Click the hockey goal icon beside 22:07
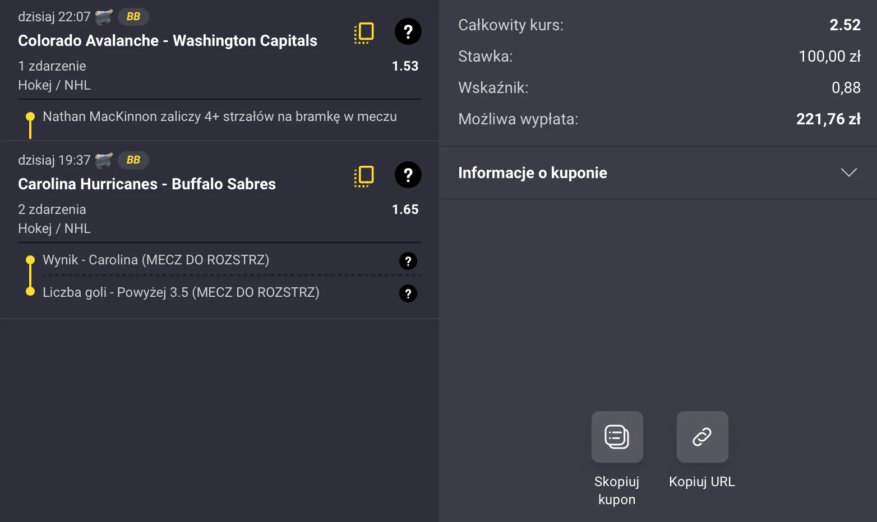The image size is (877, 522). (x=103, y=17)
